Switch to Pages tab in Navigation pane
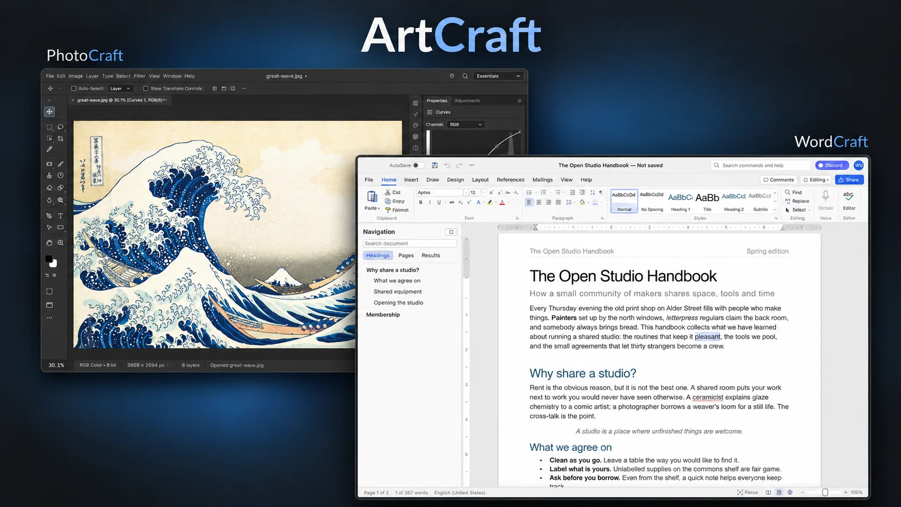The height and width of the screenshot is (507, 901). tap(406, 255)
